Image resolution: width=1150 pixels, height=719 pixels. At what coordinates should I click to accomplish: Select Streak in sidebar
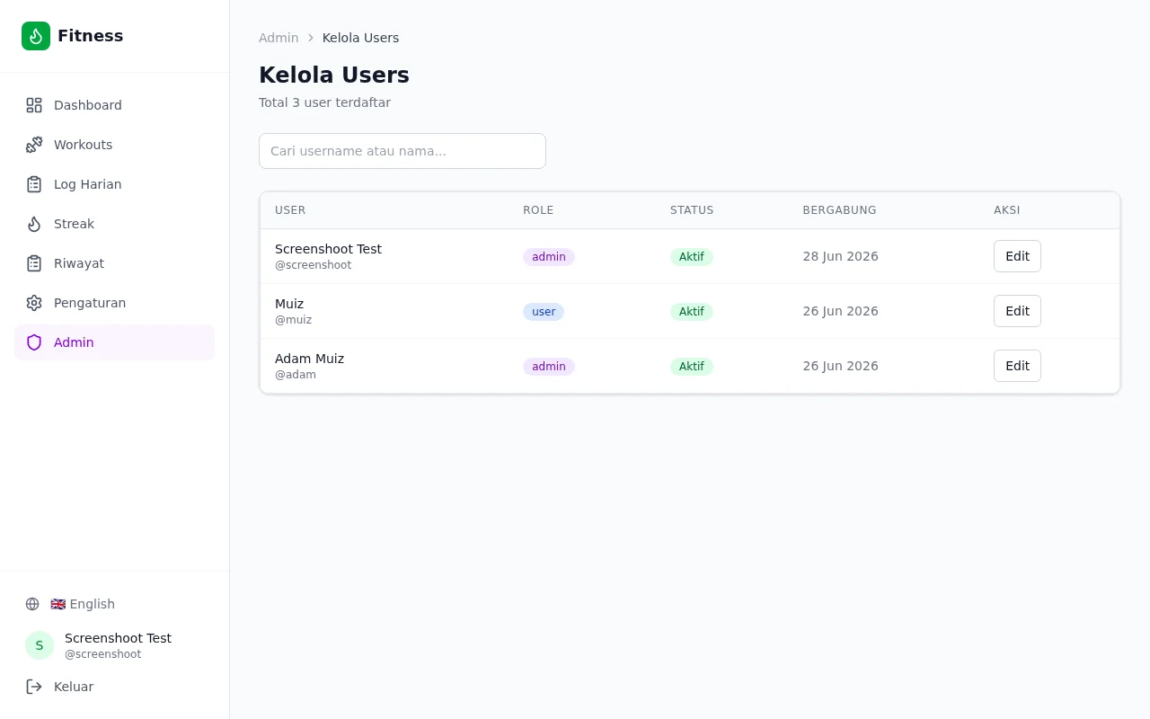(x=114, y=224)
